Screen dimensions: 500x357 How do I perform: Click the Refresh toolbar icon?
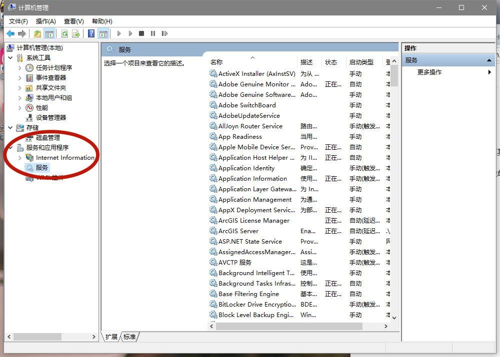click(64, 33)
